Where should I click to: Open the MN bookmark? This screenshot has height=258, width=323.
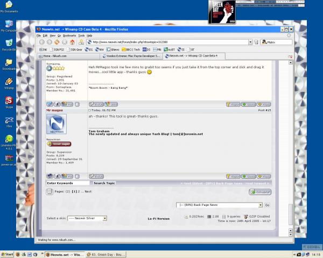point(157,49)
